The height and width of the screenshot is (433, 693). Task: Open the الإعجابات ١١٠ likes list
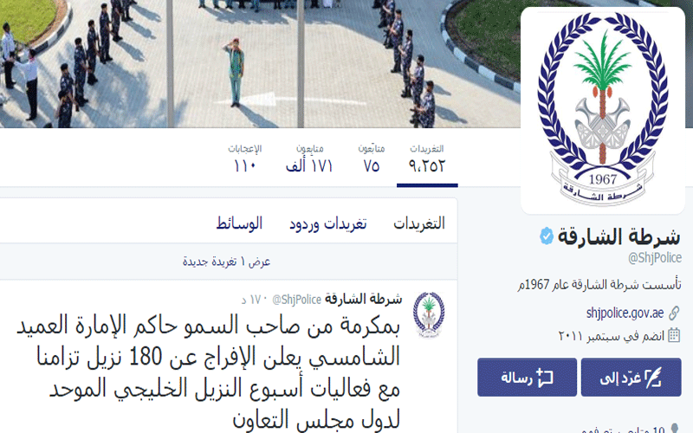pyautogui.click(x=245, y=158)
